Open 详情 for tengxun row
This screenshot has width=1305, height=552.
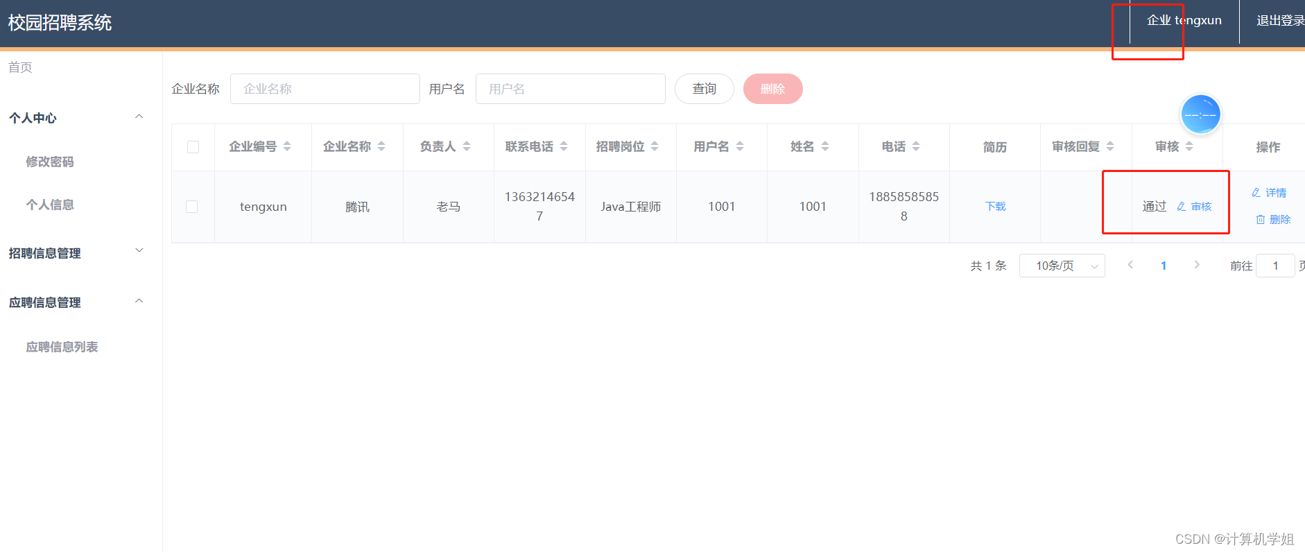pyautogui.click(x=1269, y=193)
